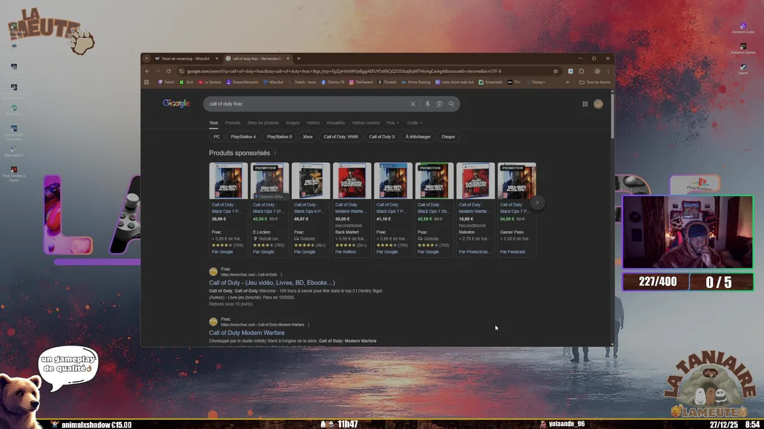The width and height of the screenshot is (764, 429).
Task: Open options menu of the Call-of-Duty Fnac result
Action: 281,275
